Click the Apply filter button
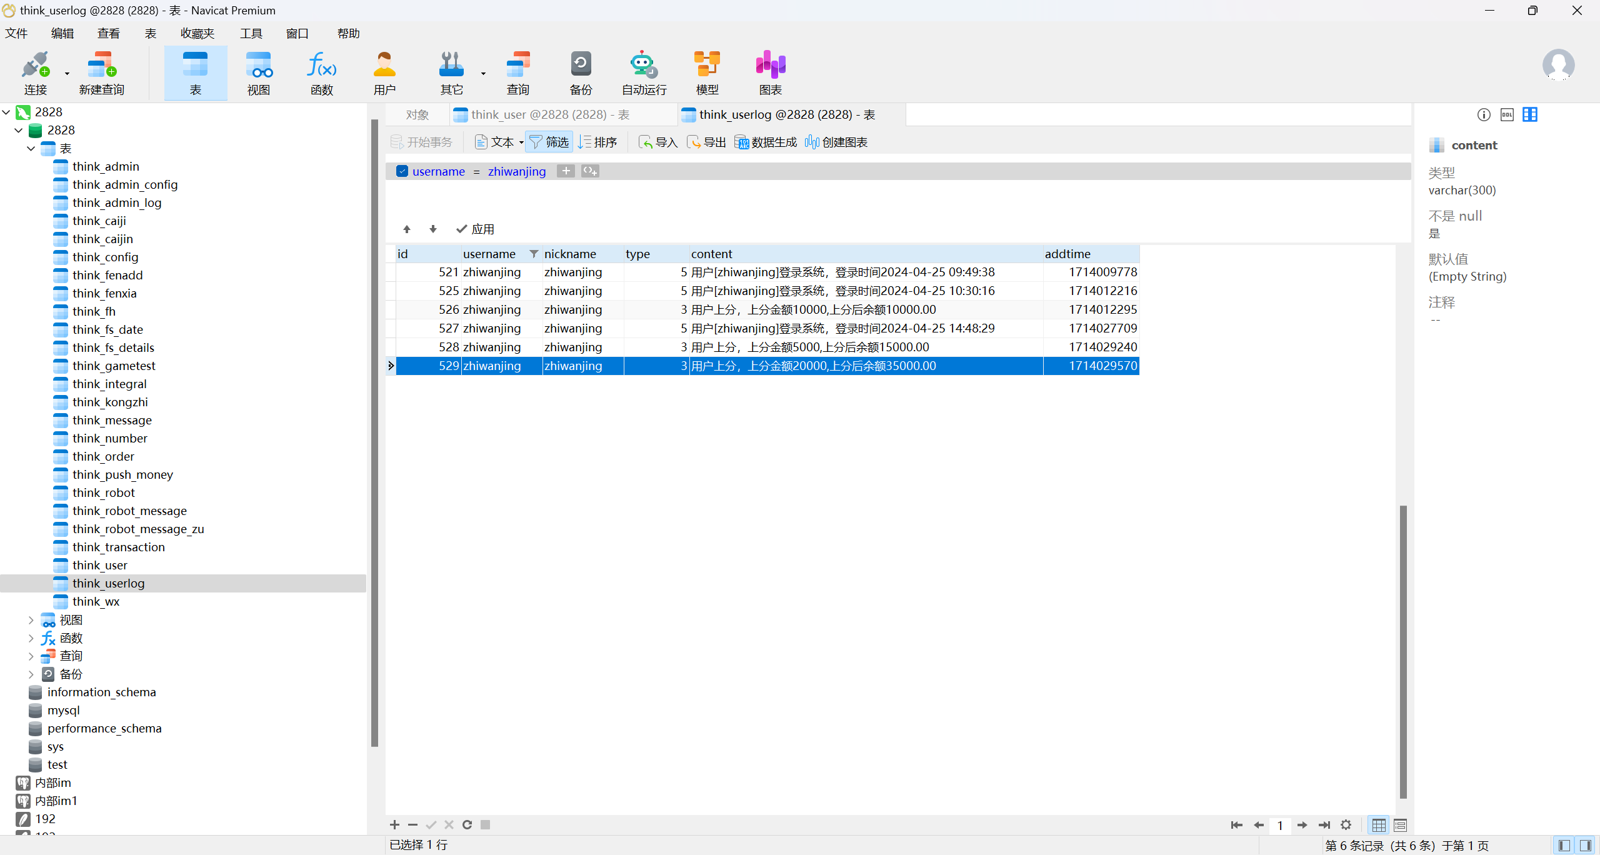The image size is (1600, 855). click(475, 229)
